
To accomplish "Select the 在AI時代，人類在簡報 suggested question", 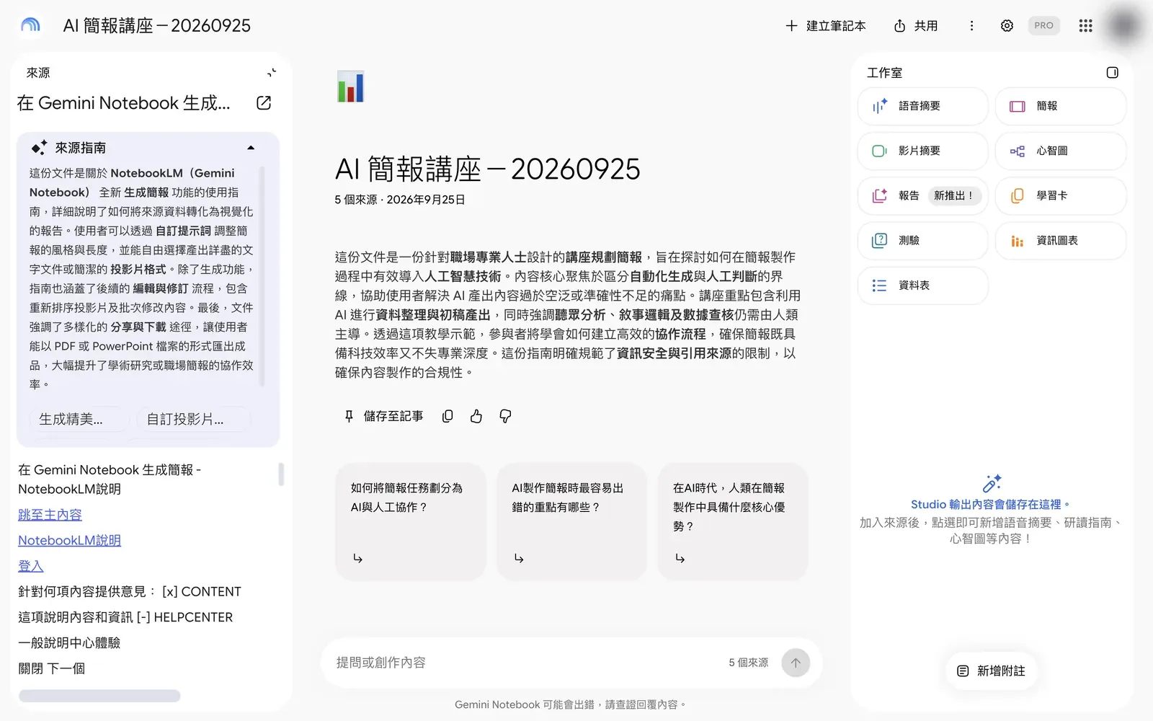I will pyautogui.click(x=733, y=521).
